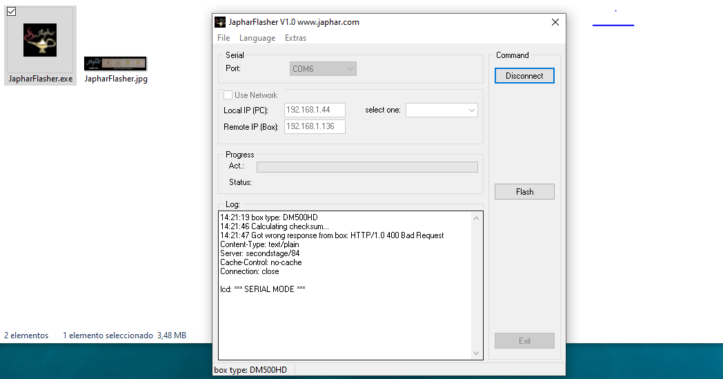Click the Flash button
Screen dimensions: 723x379
point(524,192)
